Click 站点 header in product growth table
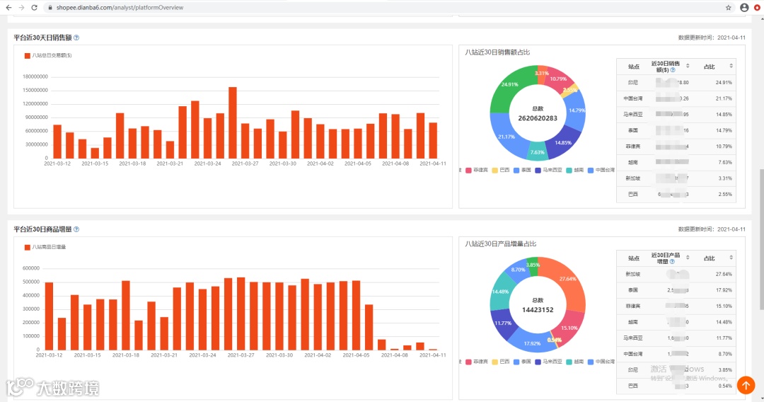Screen dimensions: 764x402 (x=633, y=258)
